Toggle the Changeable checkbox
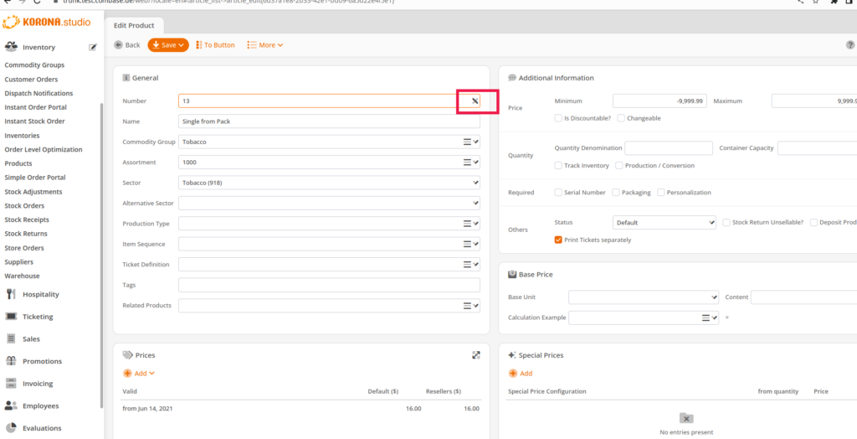This screenshot has width=857, height=439. [x=621, y=117]
